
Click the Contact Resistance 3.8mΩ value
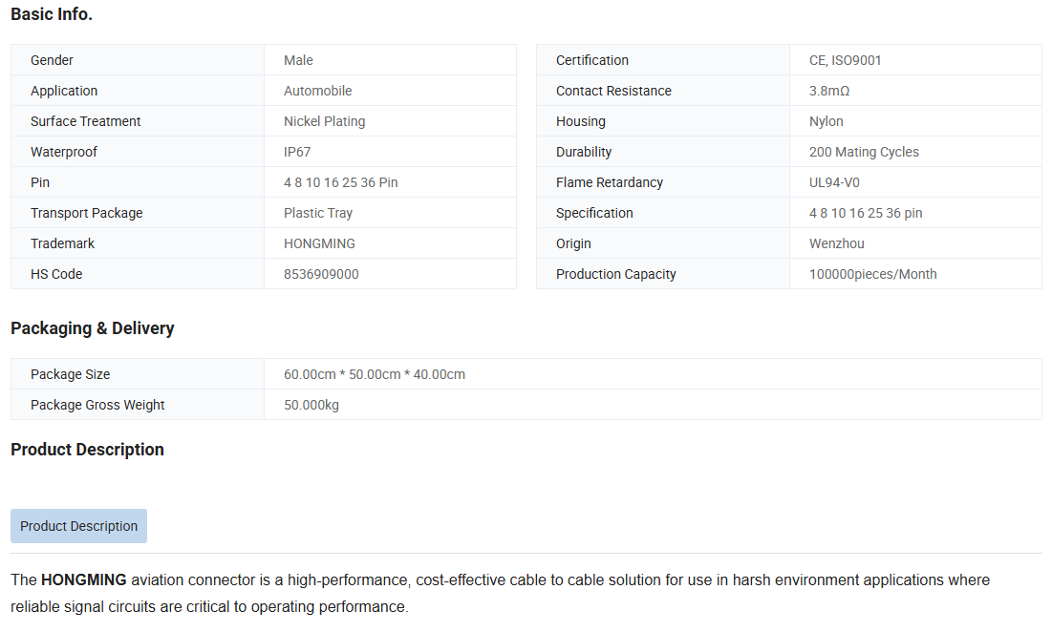(x=829, y=91)
